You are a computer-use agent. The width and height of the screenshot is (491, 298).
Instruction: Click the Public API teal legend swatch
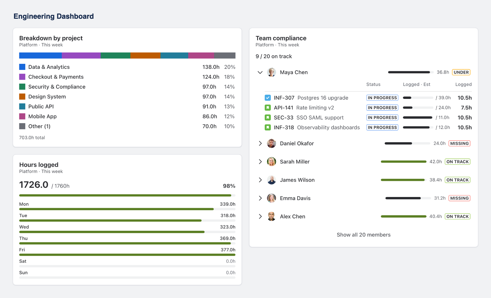22,107
